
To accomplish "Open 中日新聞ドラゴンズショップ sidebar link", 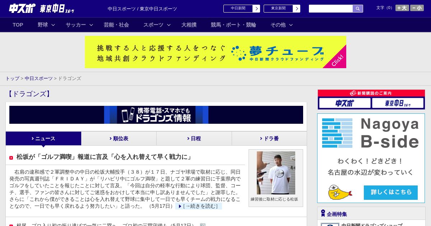I will 372,225.
